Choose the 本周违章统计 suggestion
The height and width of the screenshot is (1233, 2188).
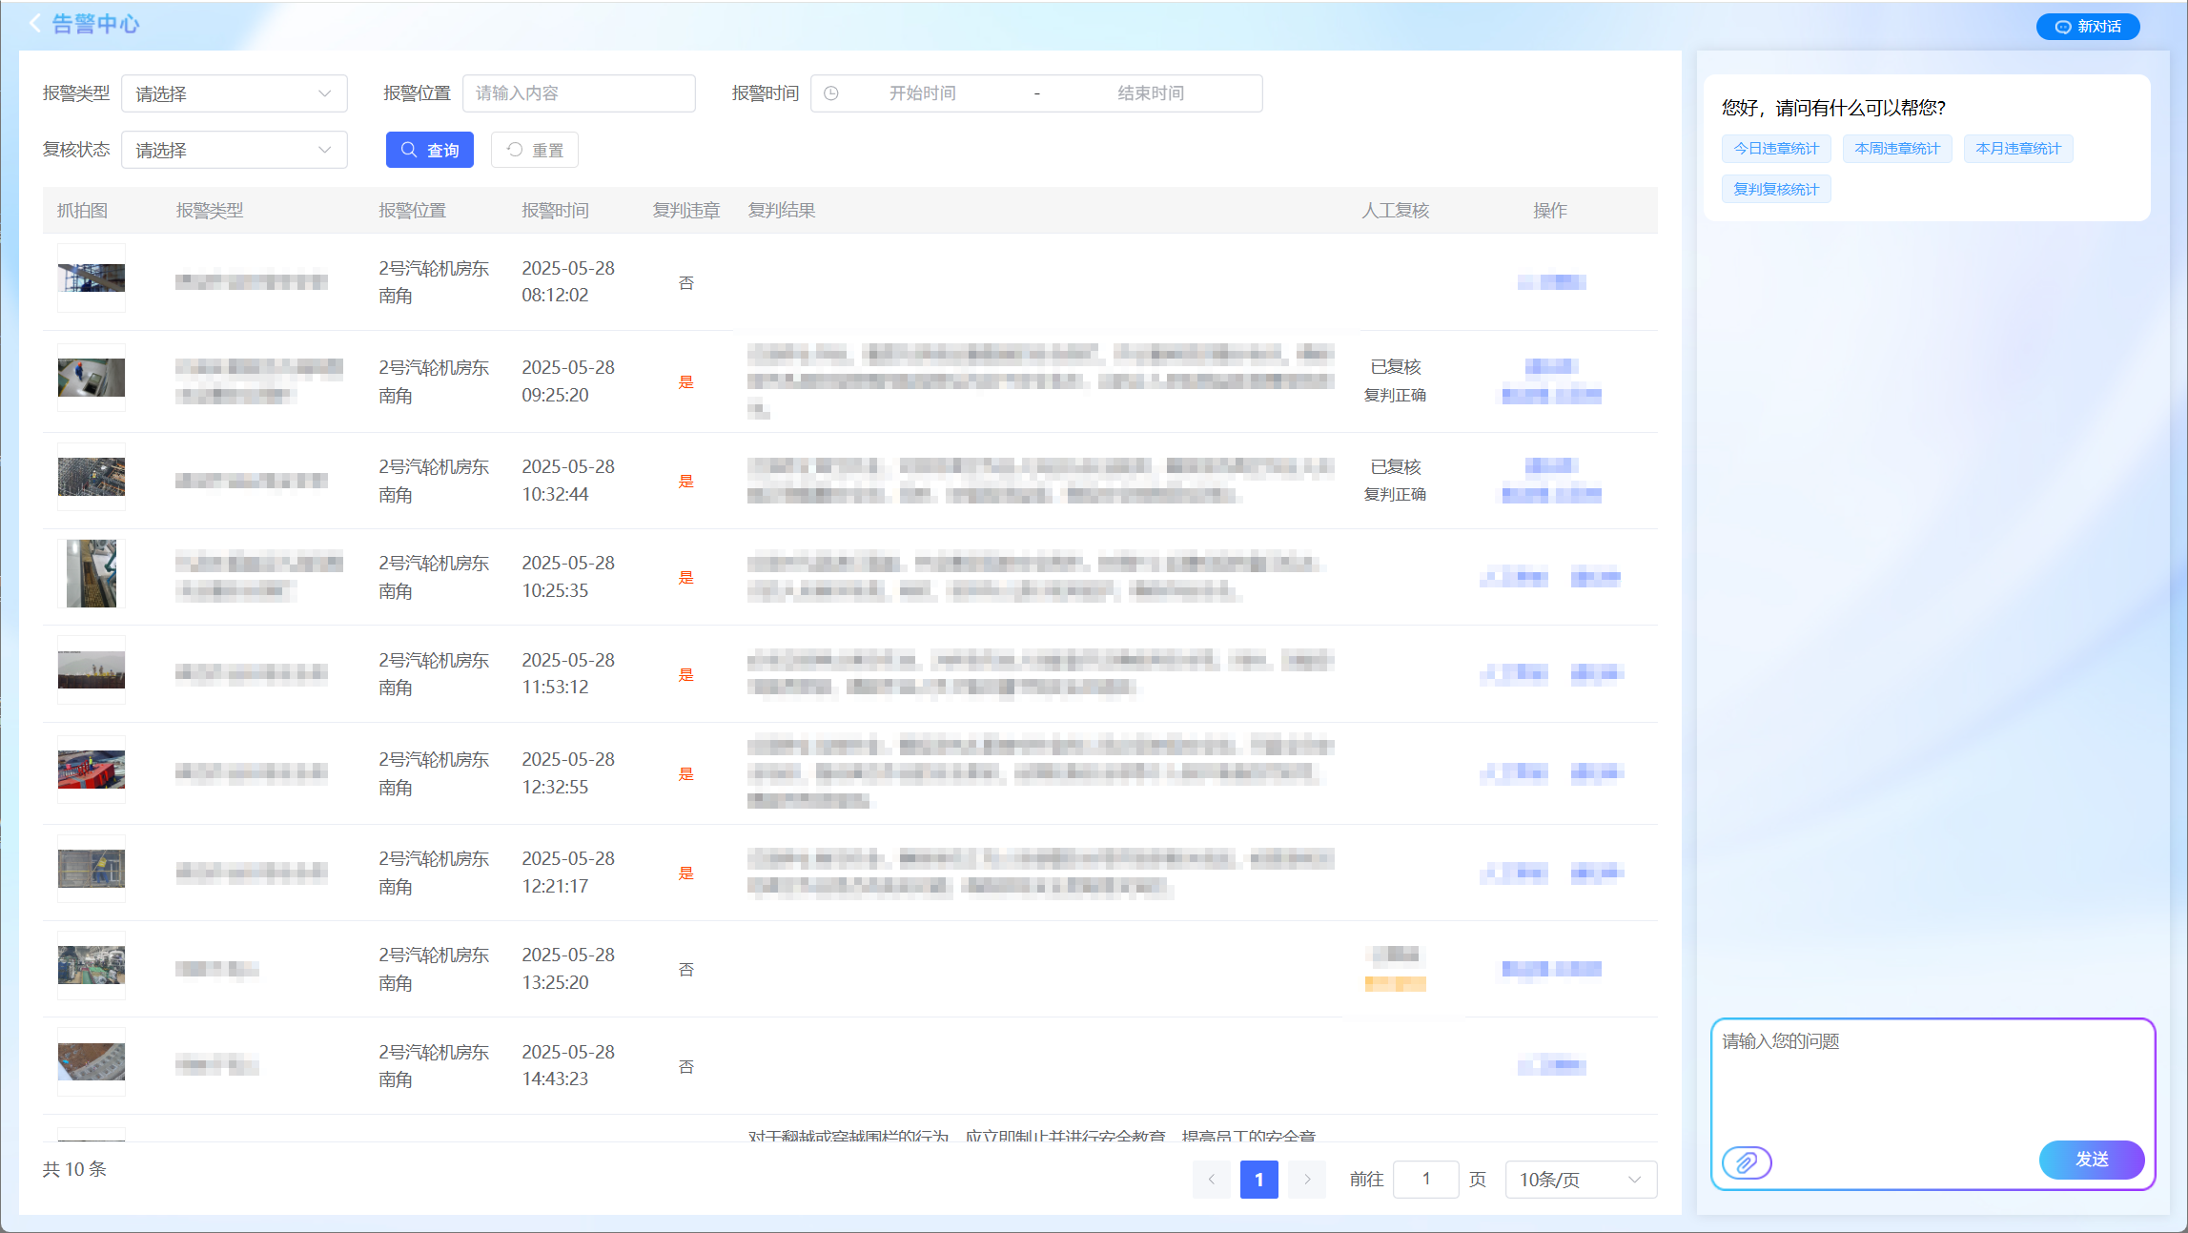1896,149
